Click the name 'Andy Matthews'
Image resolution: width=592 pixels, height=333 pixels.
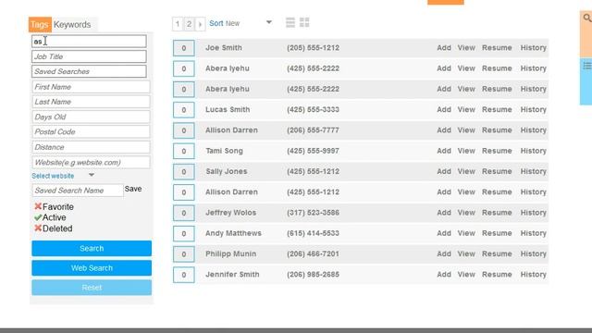(x=233, y=233)
